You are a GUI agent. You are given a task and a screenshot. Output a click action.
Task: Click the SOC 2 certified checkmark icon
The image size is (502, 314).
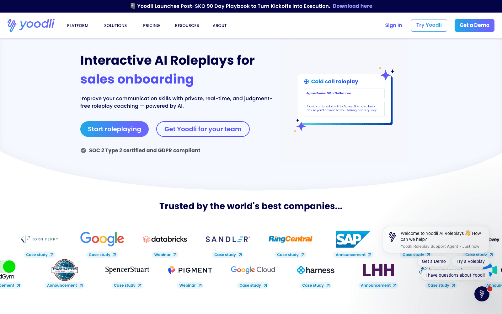(83, 150)
